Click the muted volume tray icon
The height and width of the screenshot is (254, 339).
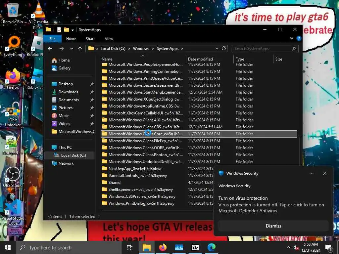tap(296, 248)
